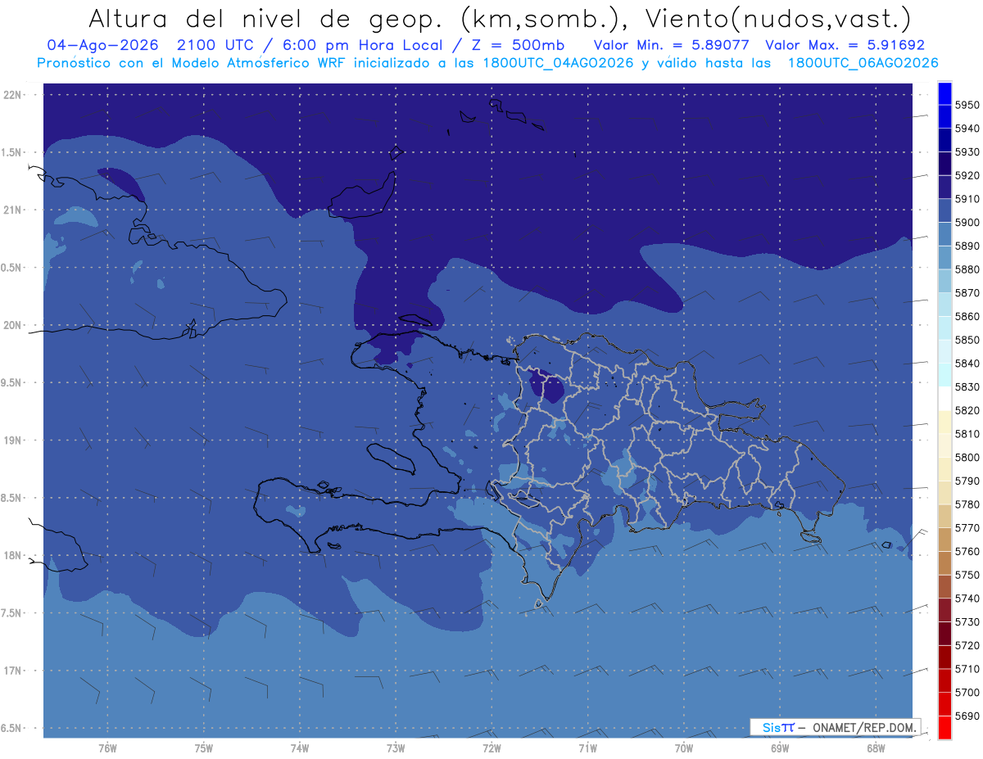The width and height of the screenshot is (983, 759).
Task: Click the '18N' latitude label
Action: tap(12, 555)
